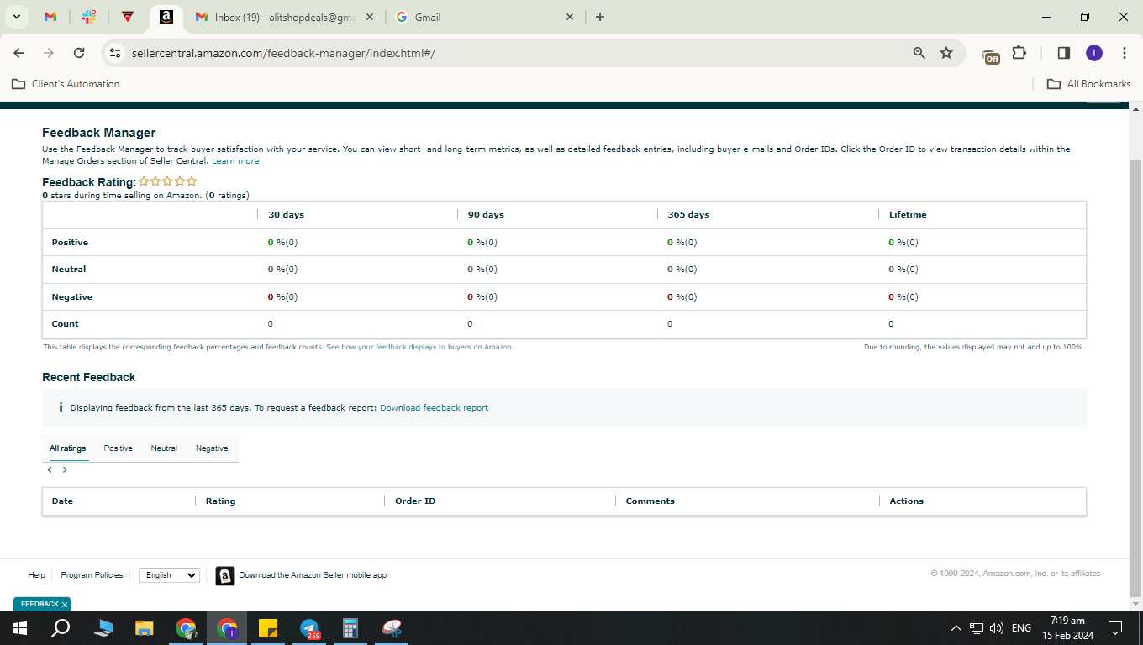Viewport: 1143px width, 645px height.
Task: Open the FEEDBACK widget tab
Action: click(x=39, y=604)
